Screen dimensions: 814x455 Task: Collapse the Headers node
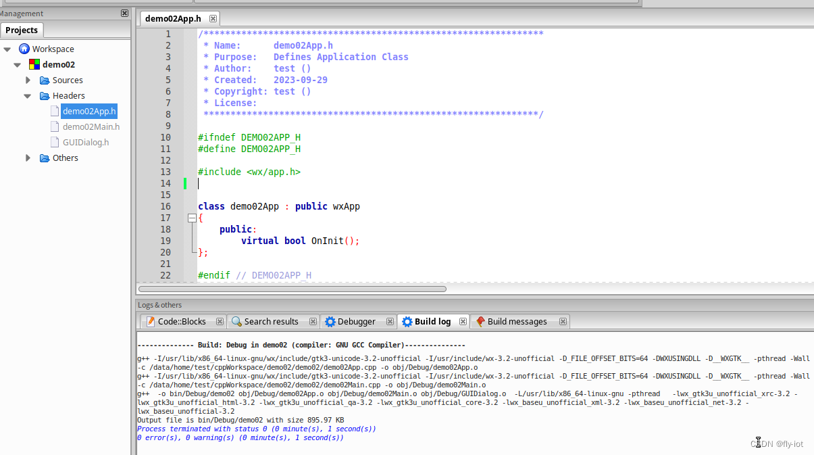(x=27, y=95)
